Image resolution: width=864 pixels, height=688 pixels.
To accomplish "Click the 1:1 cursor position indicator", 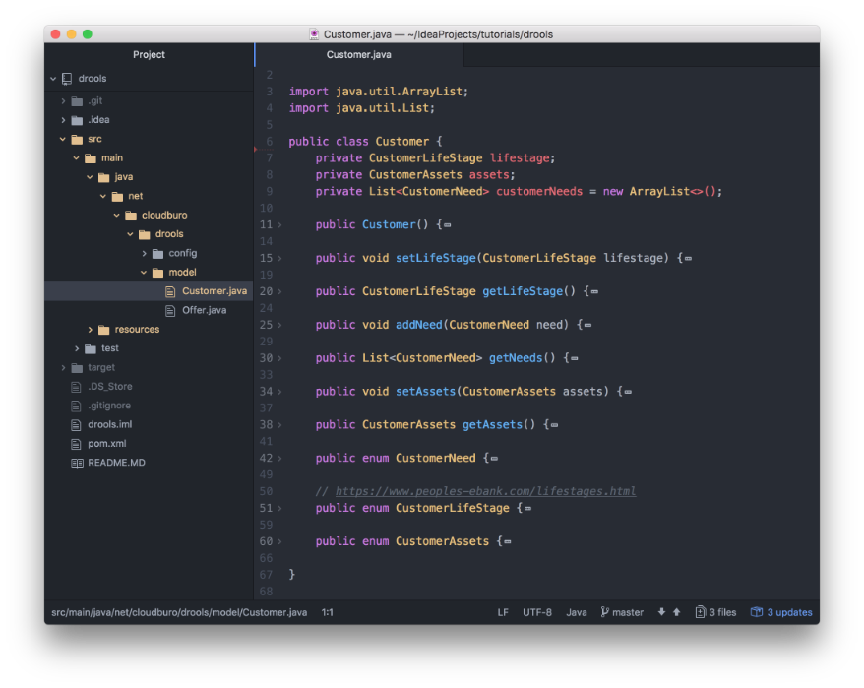I will (x=327, y=612).
